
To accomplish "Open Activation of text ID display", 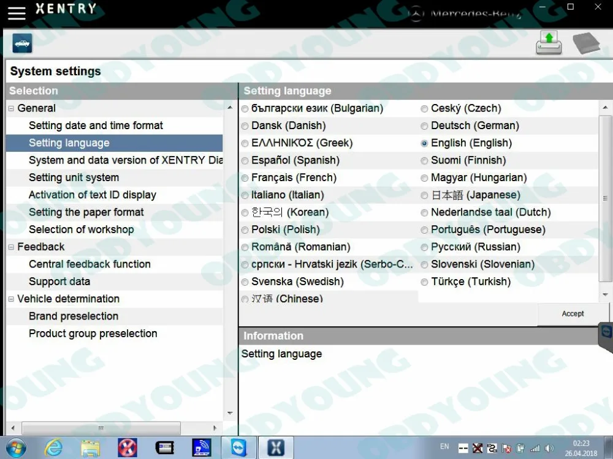I will (x=93, y=195).
